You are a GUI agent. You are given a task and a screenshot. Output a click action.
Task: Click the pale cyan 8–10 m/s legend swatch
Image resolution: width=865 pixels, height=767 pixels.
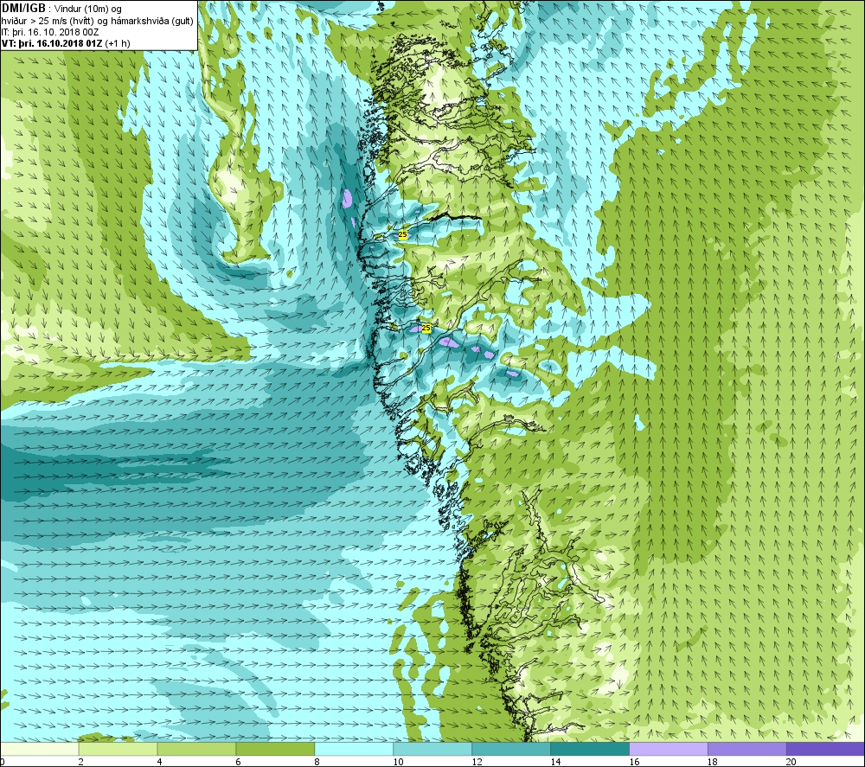[x=354, y=749]
